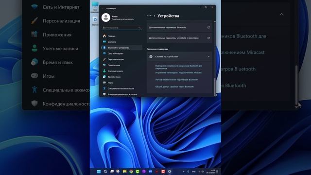Click the user account avatar picture
Screen dimensions: 311x175
click(x=106, y=17)
